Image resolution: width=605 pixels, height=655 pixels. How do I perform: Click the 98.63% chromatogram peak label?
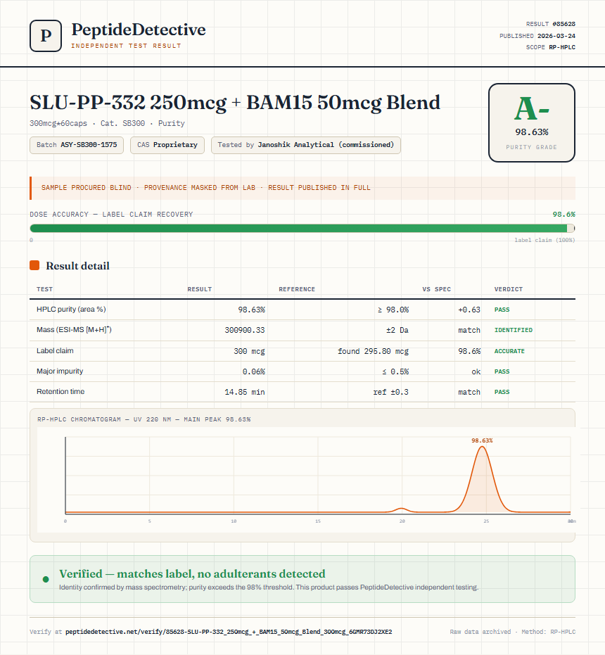(x=482, y=440)
